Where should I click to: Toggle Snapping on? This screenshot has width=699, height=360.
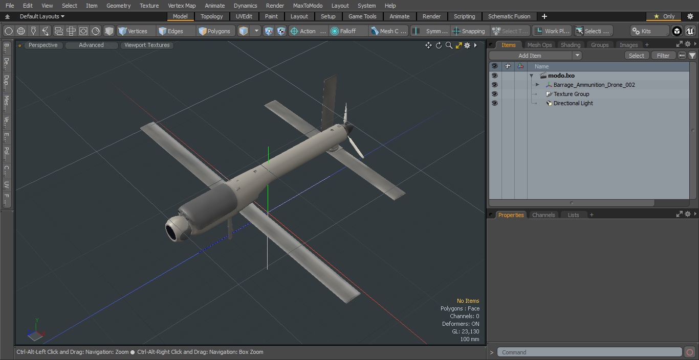tap(469, 31)
